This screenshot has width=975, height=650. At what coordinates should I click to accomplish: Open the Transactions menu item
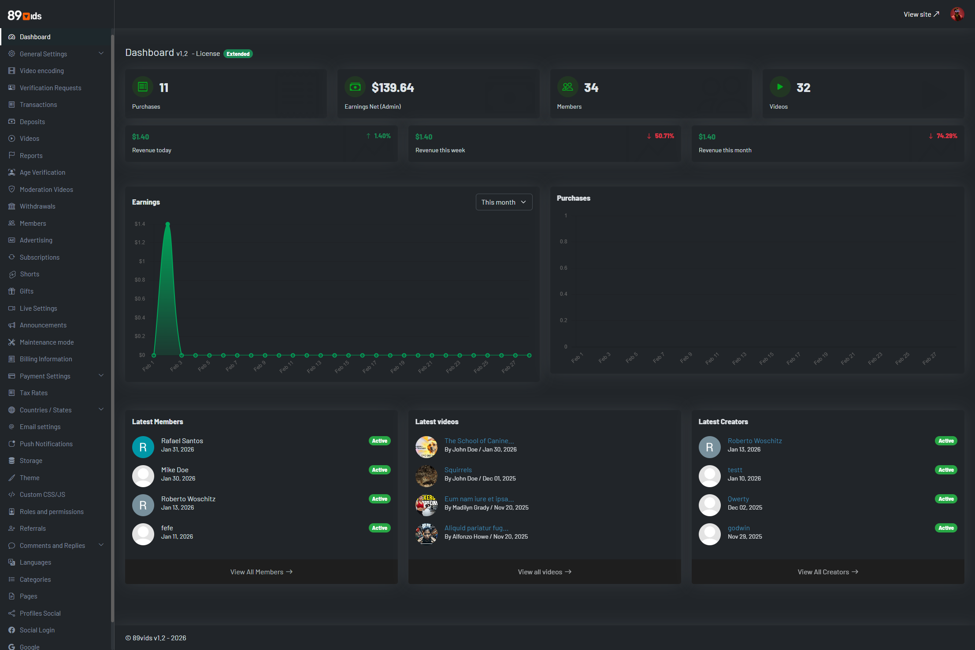click(38, 105)
